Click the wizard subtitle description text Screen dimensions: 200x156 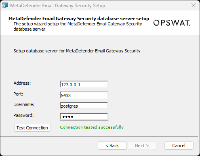pyautogui.click(x=78, y=27)
